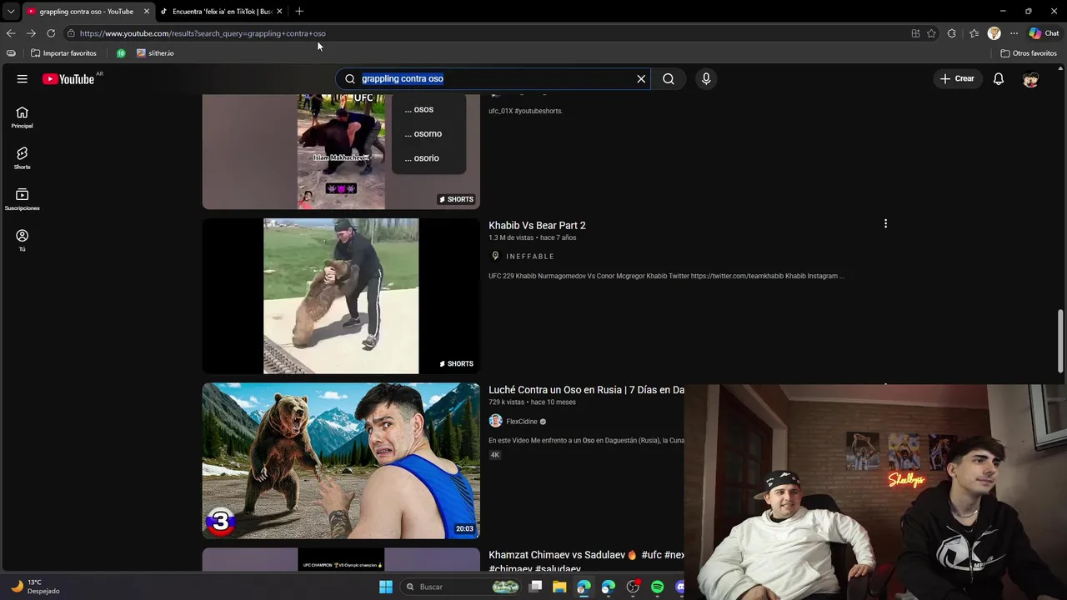The image size is (1067, 600).
Task: Open the favorites list icon
Action: tap(974, 33)
